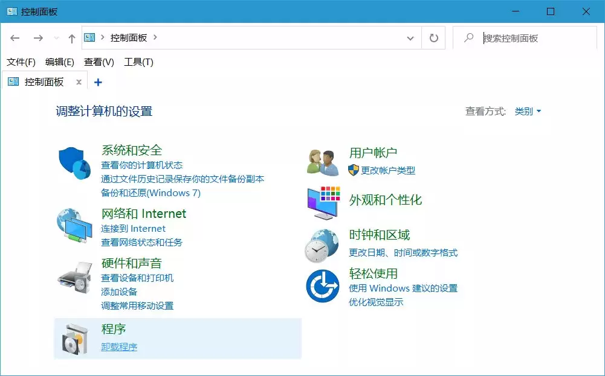Open 时钟和区域 category

(380, 235)
